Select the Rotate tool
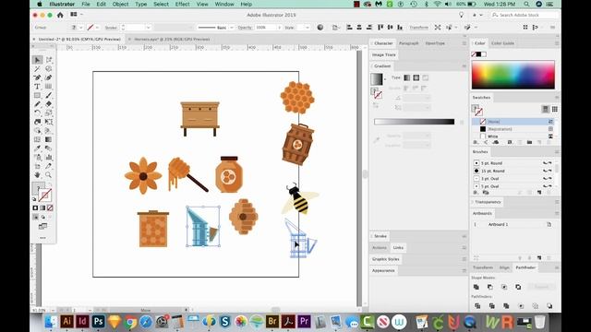591x332 pixels. (x=37, y=113)
